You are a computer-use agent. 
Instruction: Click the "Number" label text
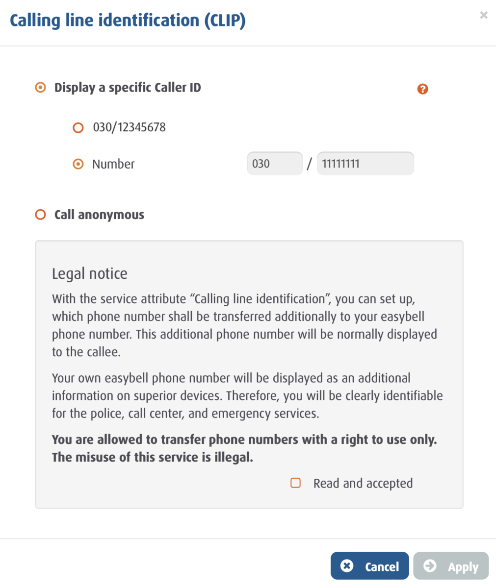tap(113, 164)
